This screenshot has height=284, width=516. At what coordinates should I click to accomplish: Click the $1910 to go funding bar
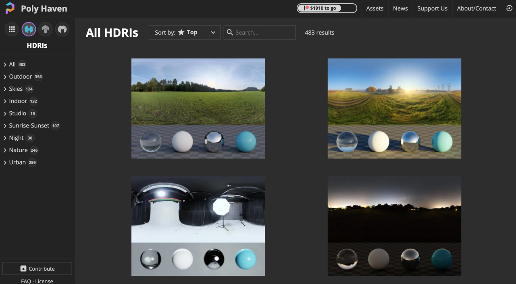[x=327, y=8]
